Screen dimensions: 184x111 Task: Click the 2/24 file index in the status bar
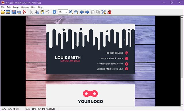tap(28, 109)
